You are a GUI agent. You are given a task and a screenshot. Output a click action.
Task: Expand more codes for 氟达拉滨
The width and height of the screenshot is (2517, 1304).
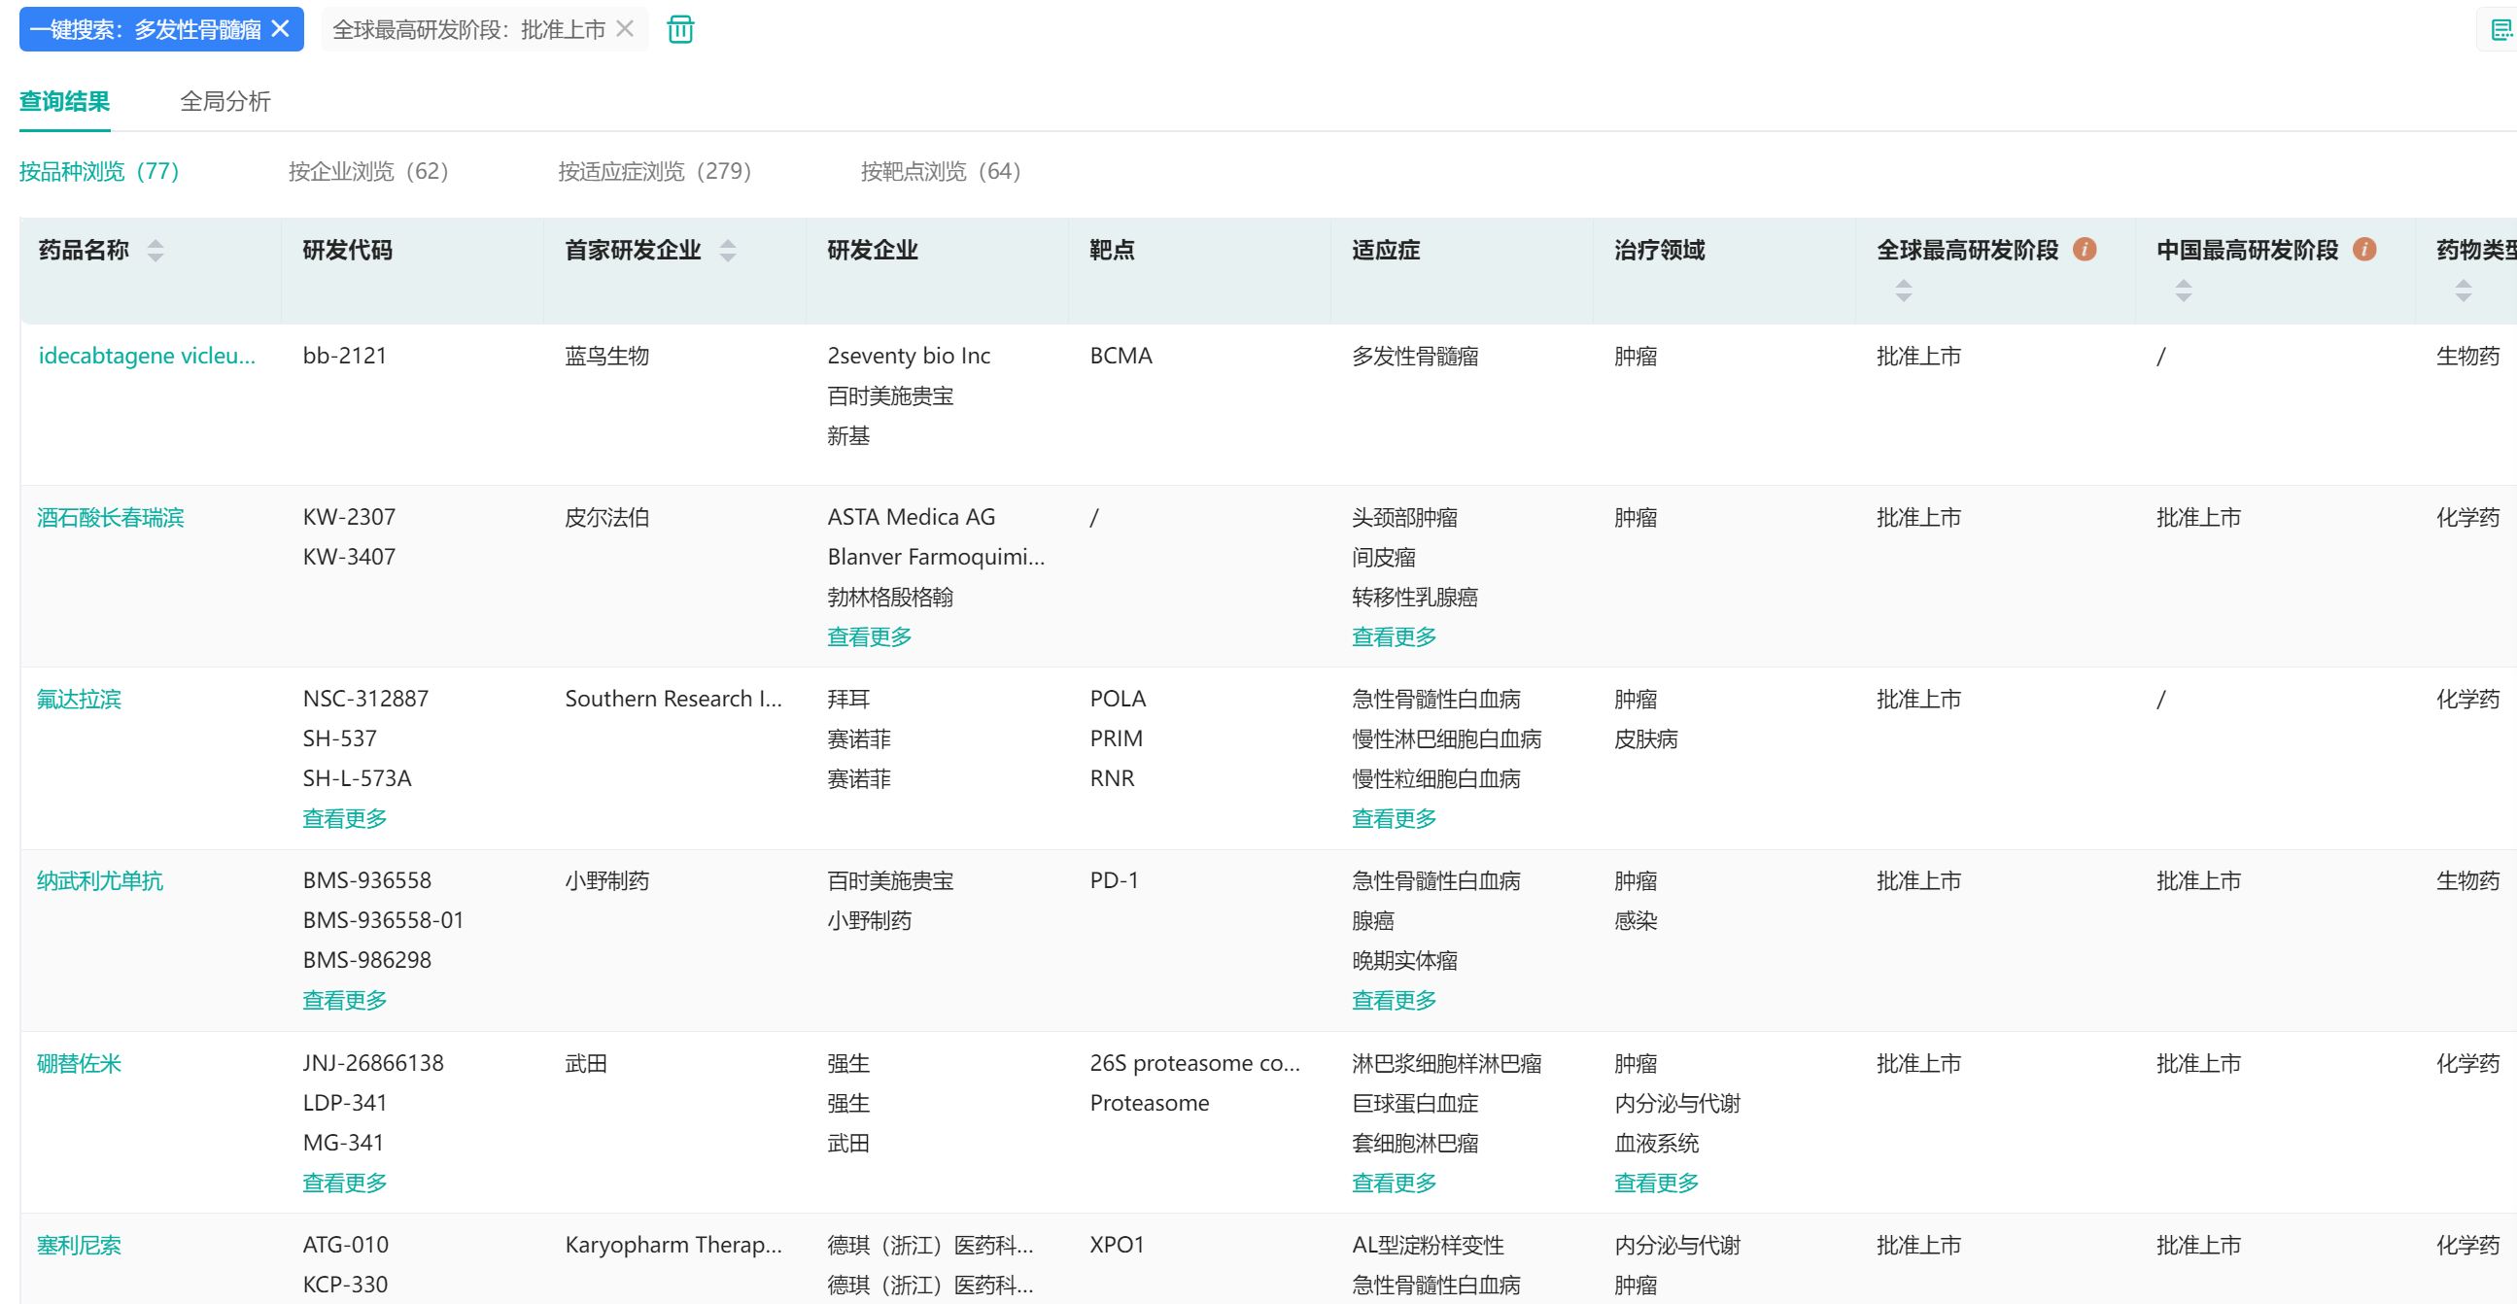(x=344, y=818)
